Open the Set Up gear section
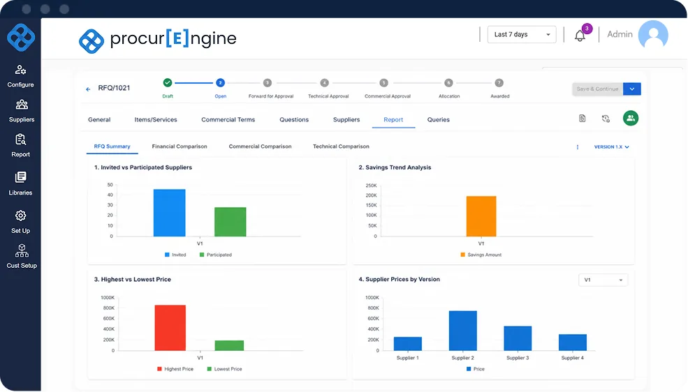The width and height of the screenshot is (688, 392). pos(21,222)
